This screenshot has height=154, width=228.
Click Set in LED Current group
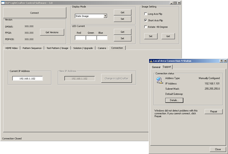click(122, 38)
